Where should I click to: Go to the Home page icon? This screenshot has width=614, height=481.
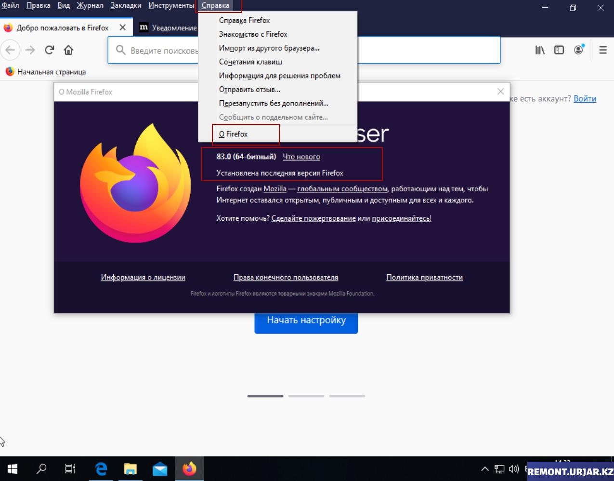click(68, 50)
